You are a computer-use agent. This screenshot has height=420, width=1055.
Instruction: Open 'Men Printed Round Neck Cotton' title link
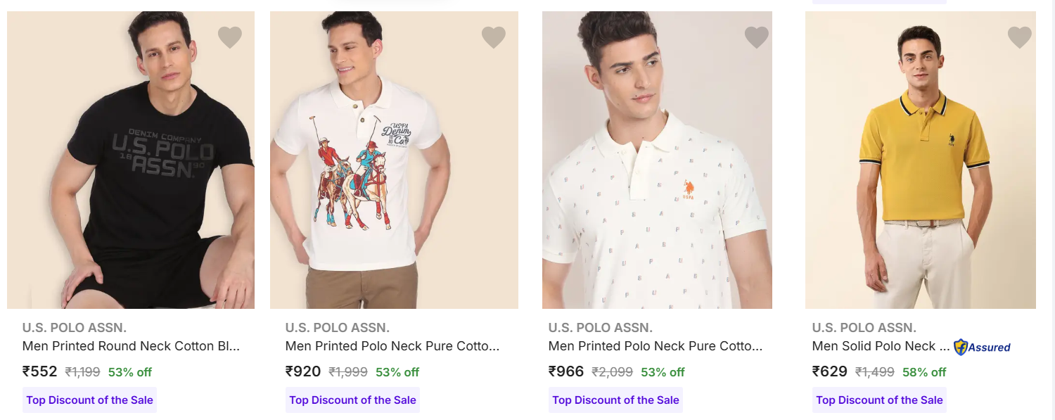coord(132,346)
